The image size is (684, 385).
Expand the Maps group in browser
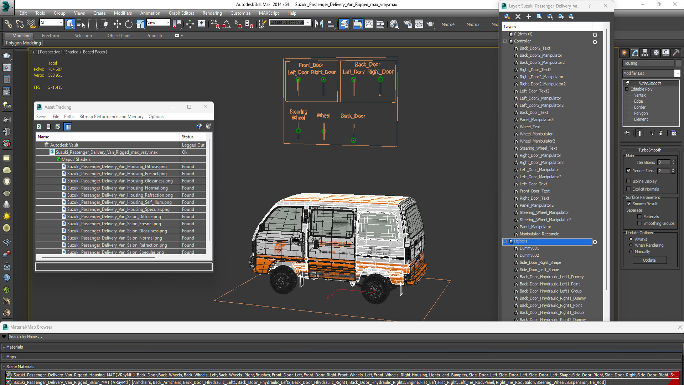4,357
